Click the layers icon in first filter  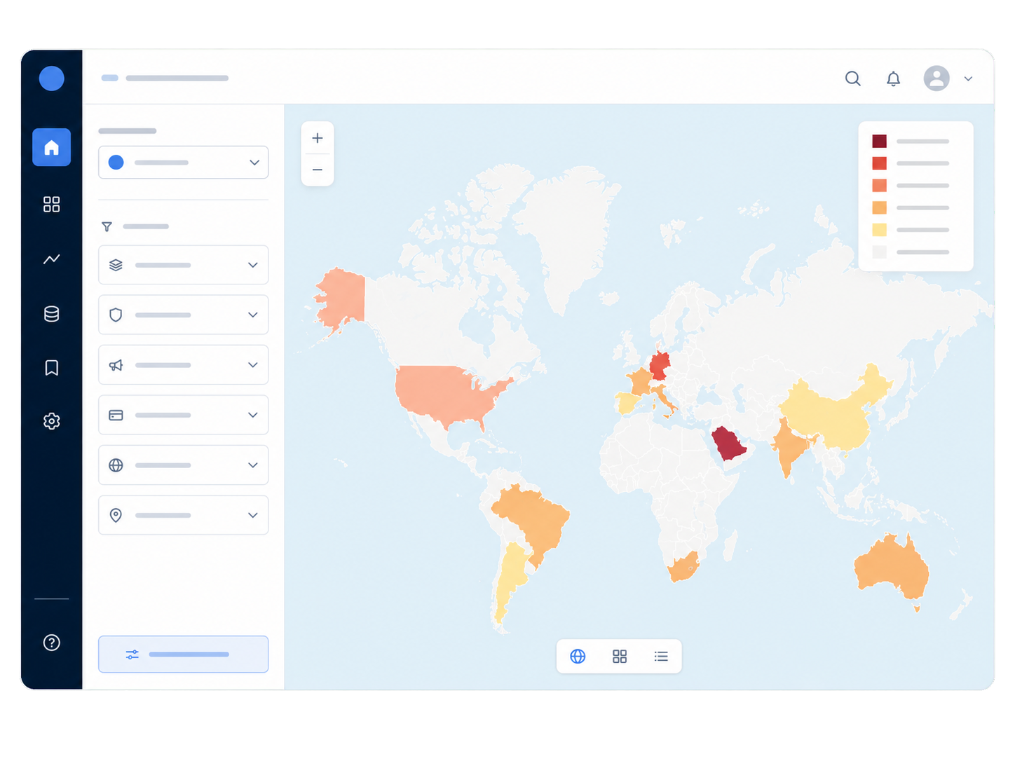(x=116, y=265)
